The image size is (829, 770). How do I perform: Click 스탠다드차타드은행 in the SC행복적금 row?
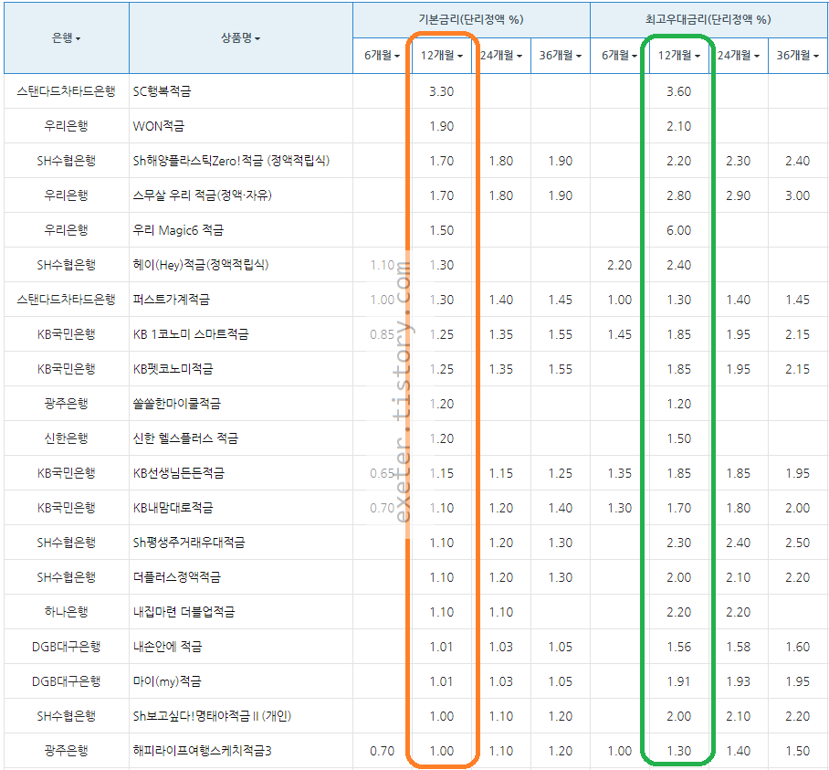(66, 91)
